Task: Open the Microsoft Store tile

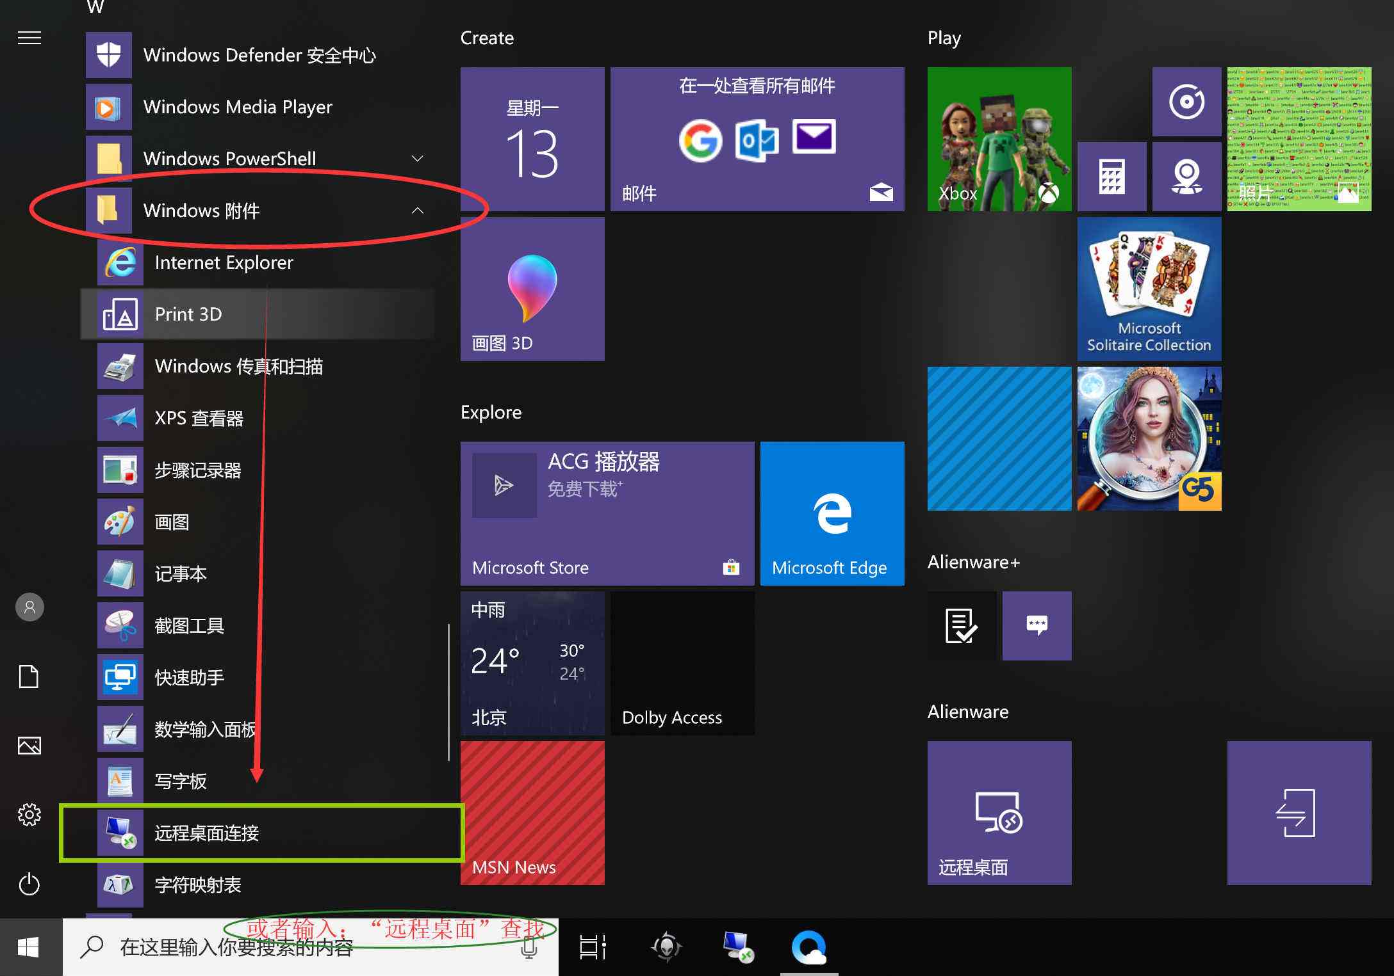Action: (x=607, y=513)
